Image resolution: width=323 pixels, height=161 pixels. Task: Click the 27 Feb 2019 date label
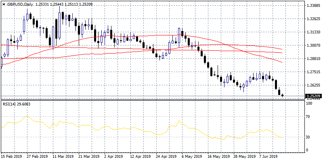[x=37, y=156]
